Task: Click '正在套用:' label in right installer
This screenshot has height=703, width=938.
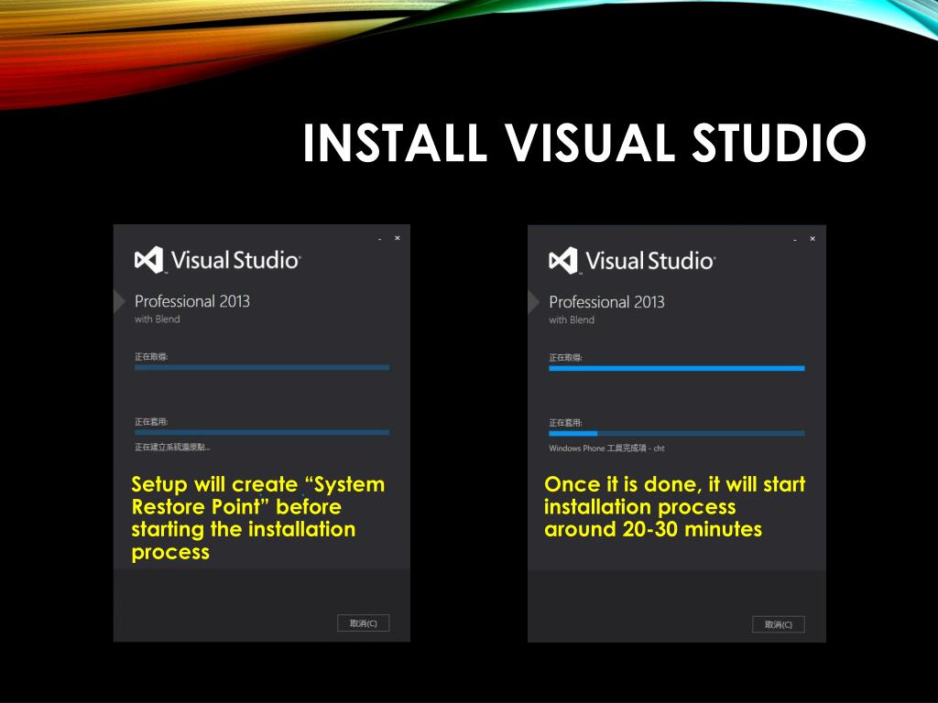Action: point(566,423)
